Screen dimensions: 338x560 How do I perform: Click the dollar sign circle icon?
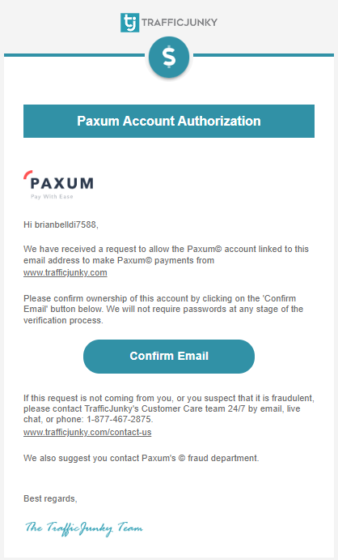(169, 58)
